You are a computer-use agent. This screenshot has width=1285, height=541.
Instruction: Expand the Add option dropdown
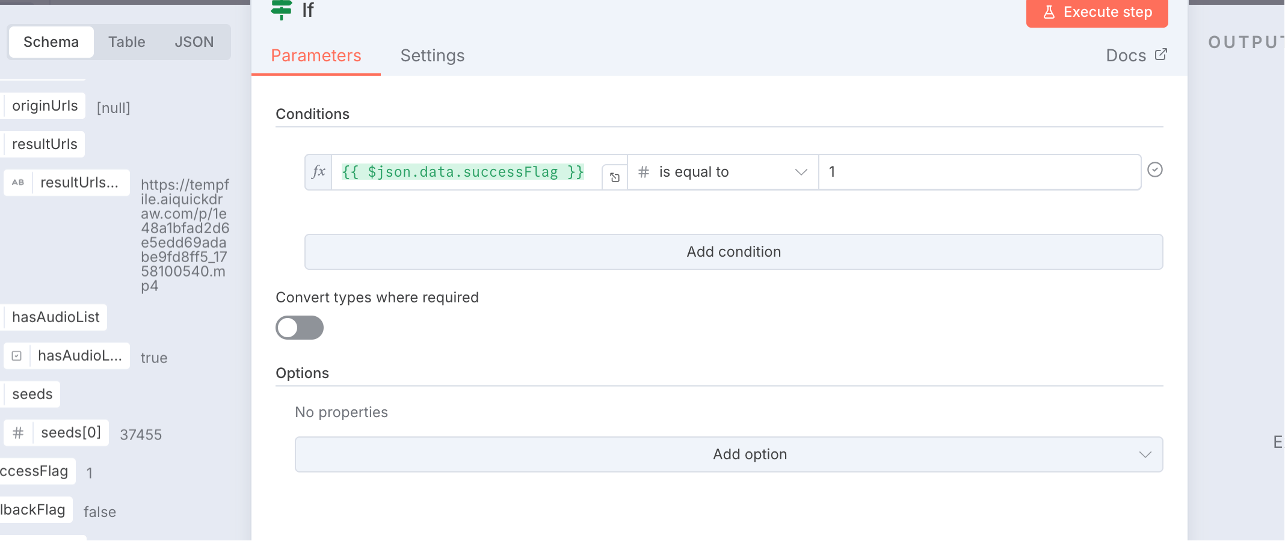(729, 454)
